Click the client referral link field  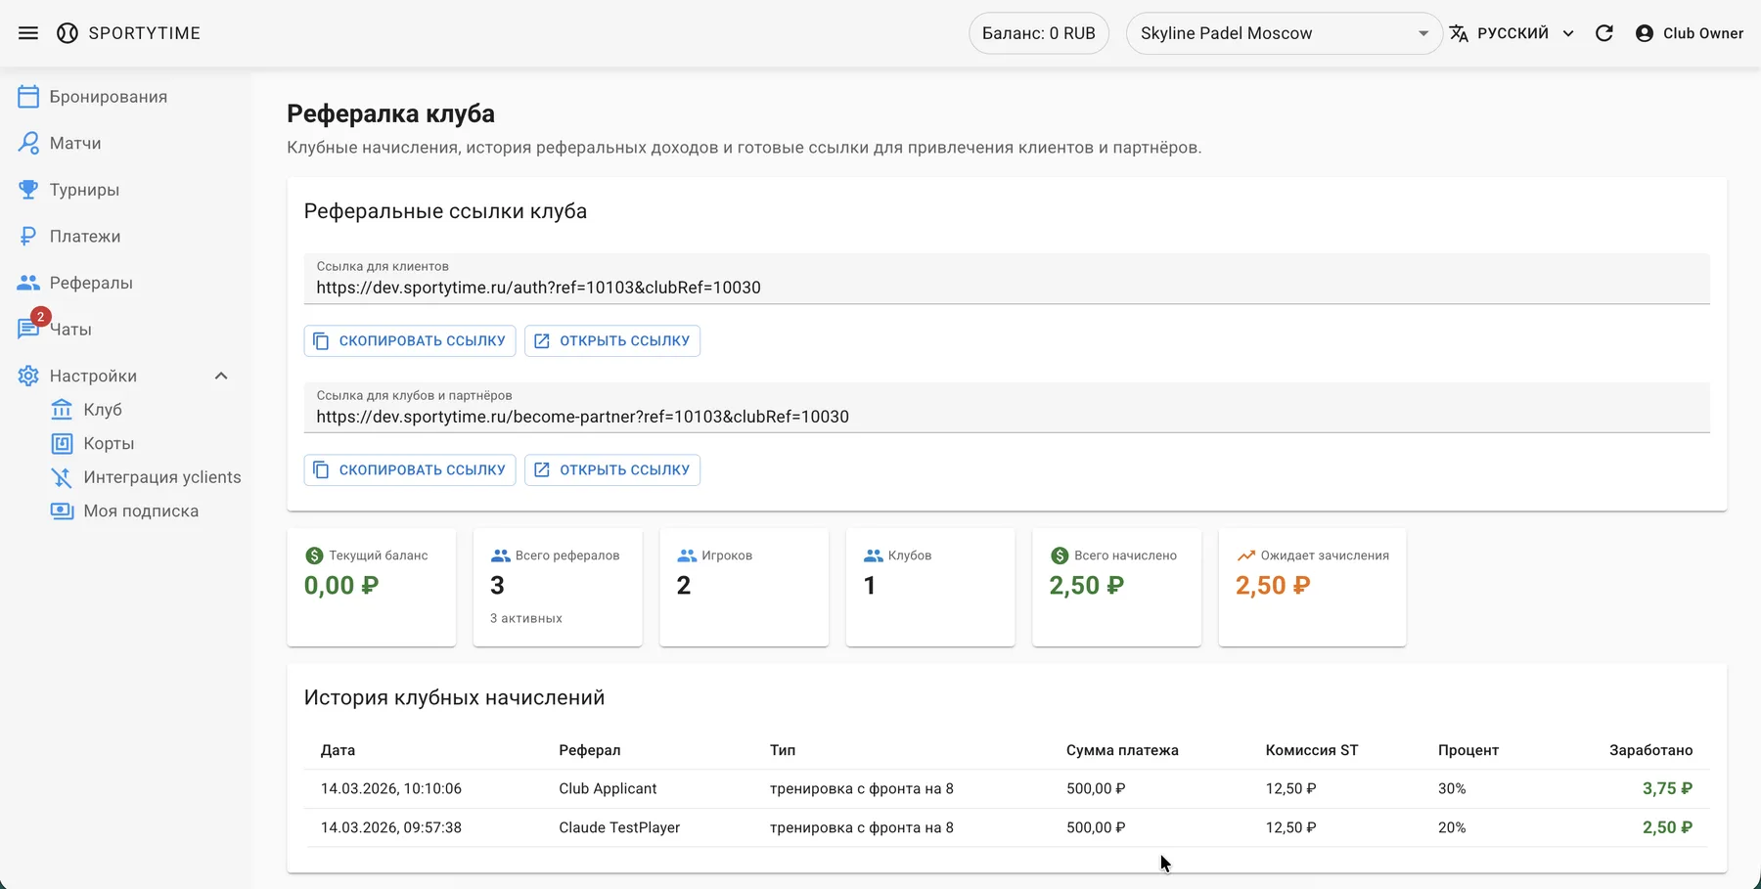pos(1006,288)
